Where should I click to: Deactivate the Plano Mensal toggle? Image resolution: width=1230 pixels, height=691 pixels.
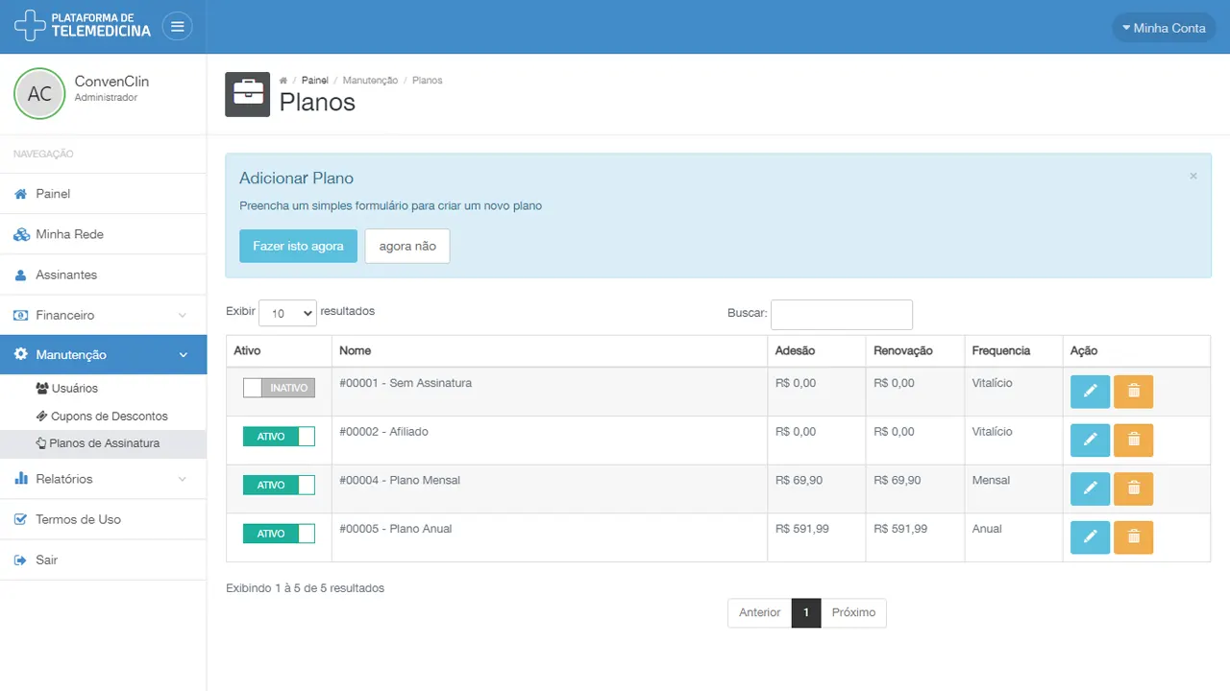pos(279,485)
